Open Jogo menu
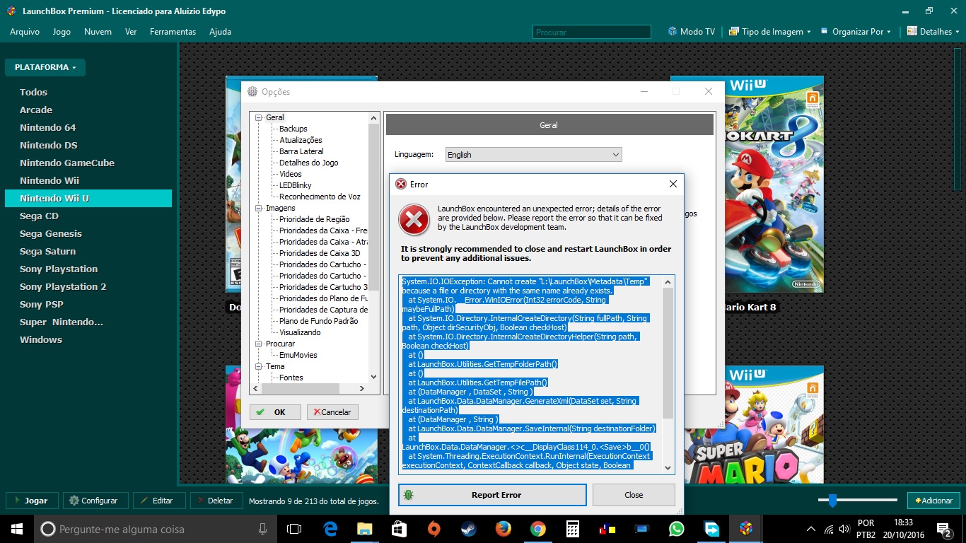 click(62, 32)
